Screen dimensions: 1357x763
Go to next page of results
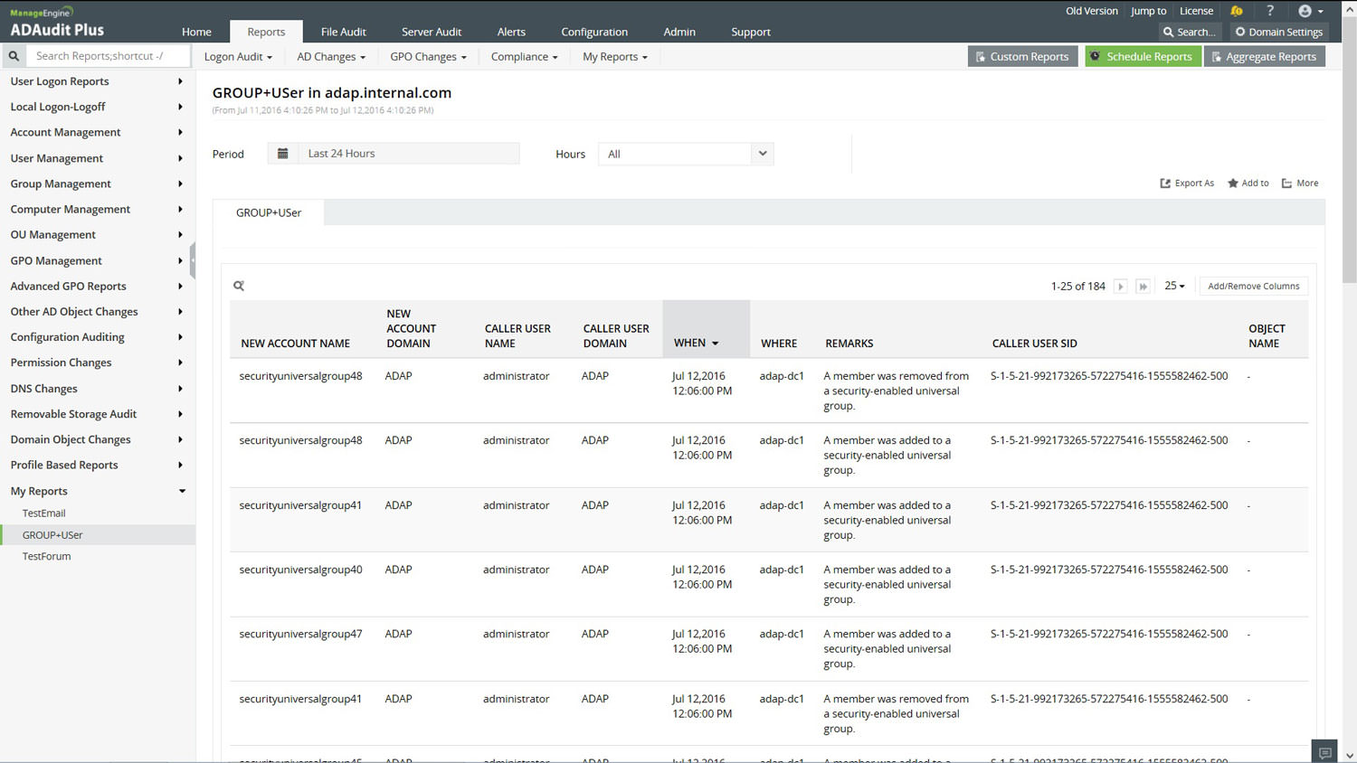[1120, 287]
